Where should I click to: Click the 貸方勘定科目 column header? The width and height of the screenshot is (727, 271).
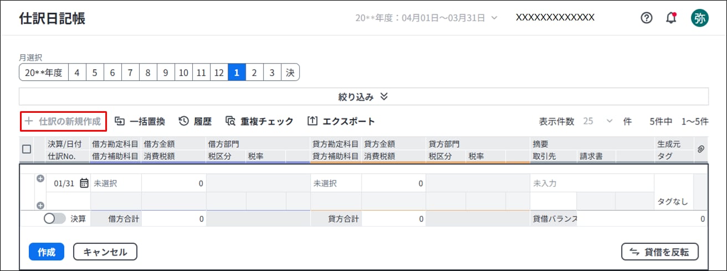335,144
